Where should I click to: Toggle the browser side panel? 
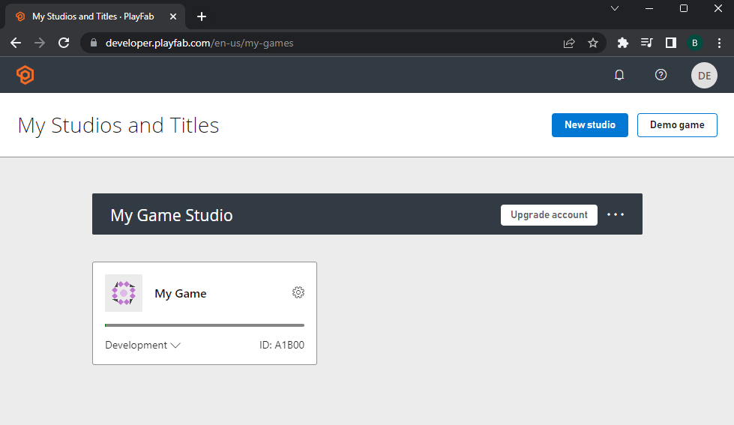671,43
